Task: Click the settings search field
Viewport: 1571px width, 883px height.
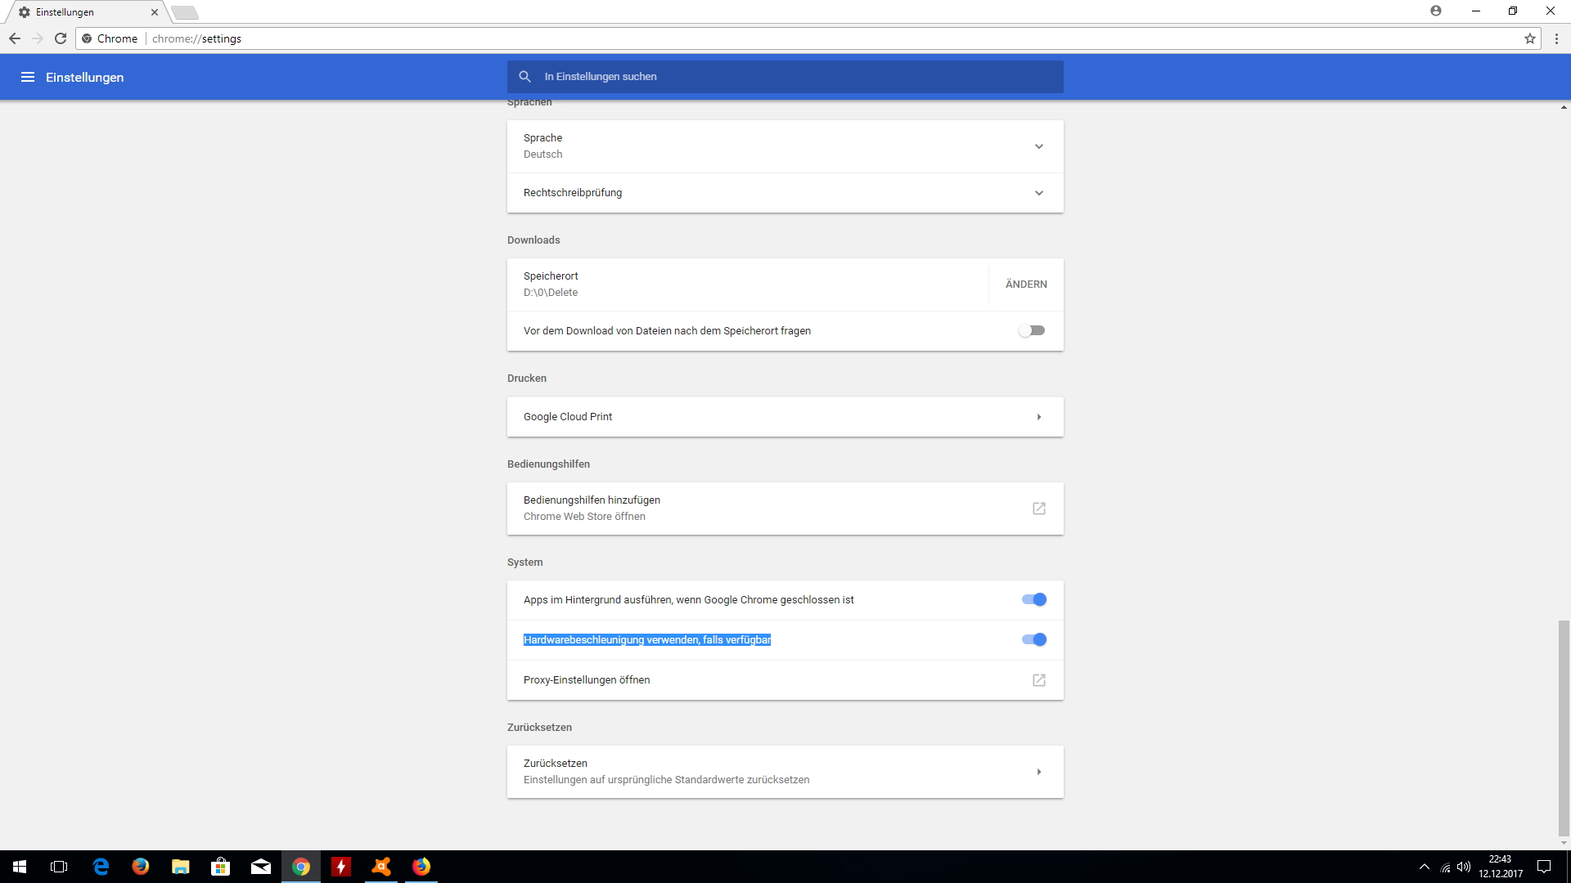Action: click(x=785, y=77)
